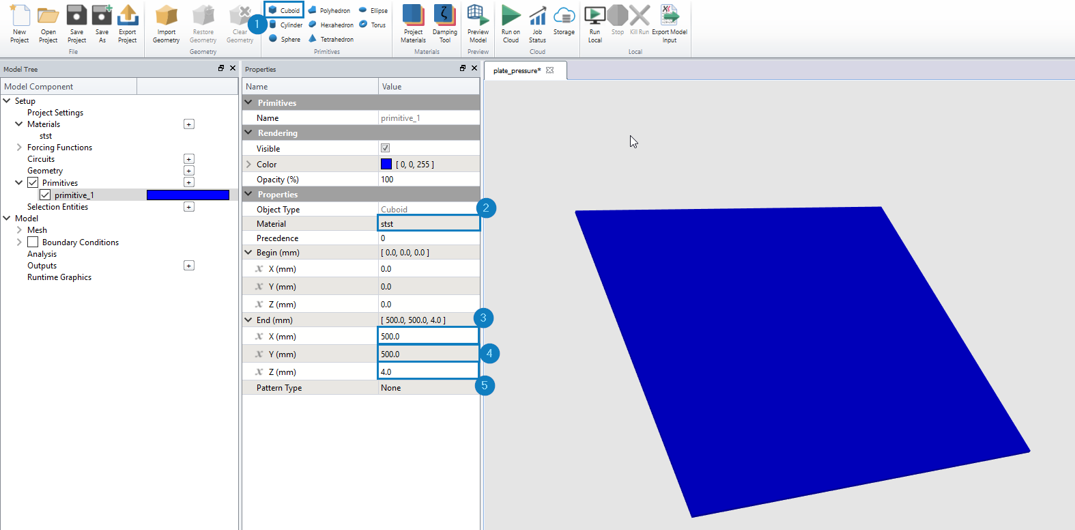Click Export Model Input
The height and width of the screenshot is (530, 1075).
tap(670, 24)
